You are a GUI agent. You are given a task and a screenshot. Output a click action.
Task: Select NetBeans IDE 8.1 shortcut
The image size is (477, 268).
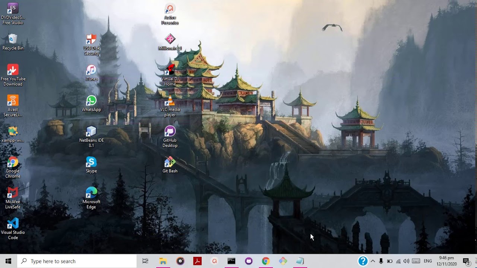point(91,137)
